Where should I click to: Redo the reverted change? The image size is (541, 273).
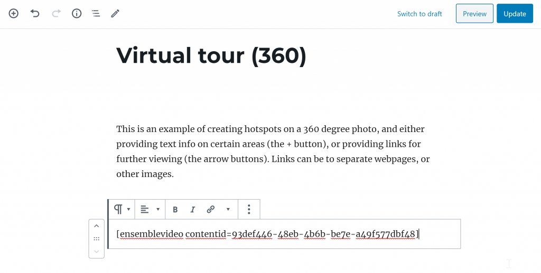point(56,13)
